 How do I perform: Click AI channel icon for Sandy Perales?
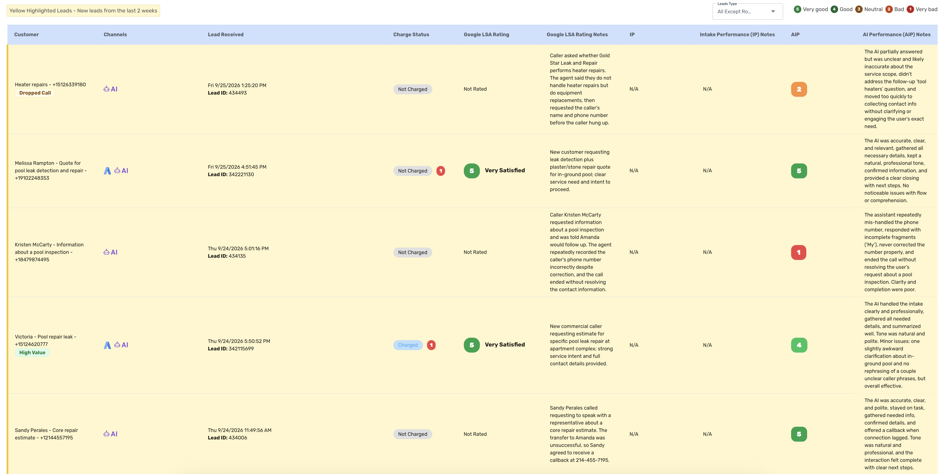(x=110, y=434)
